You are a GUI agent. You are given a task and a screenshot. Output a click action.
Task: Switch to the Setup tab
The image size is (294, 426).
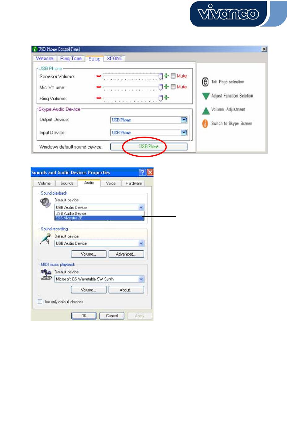pyautogui.click(x=94, y=59)
